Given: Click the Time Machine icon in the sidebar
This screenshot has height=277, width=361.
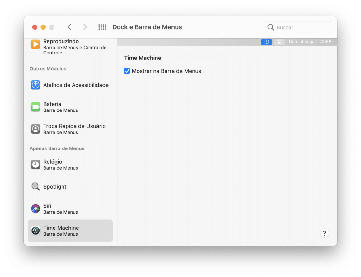Looking at the screenshot, I should coord(35,230).
